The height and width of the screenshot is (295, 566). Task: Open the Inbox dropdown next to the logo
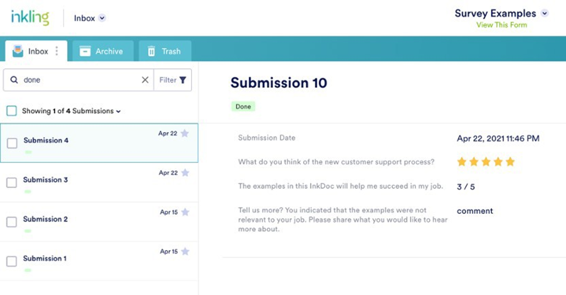click(102, 18)
